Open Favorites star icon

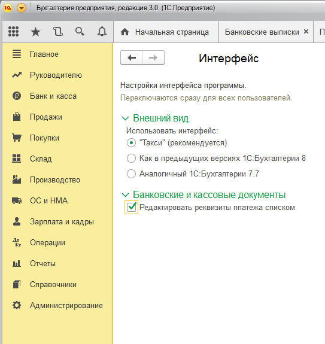(35, 32)
